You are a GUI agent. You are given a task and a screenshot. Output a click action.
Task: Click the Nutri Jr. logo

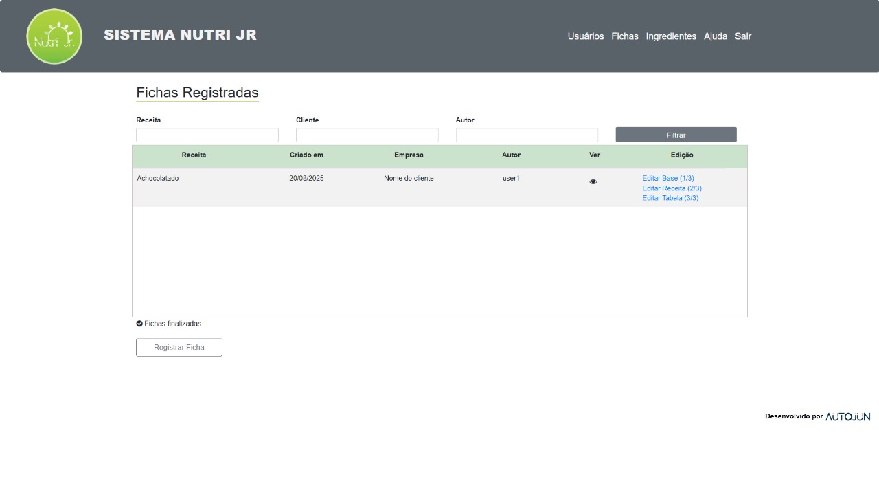[54, 36]
